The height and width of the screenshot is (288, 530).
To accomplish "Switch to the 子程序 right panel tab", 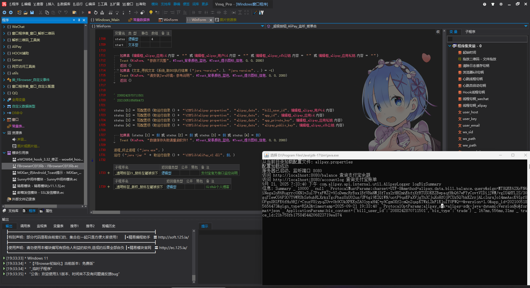I will coord(470,32).
